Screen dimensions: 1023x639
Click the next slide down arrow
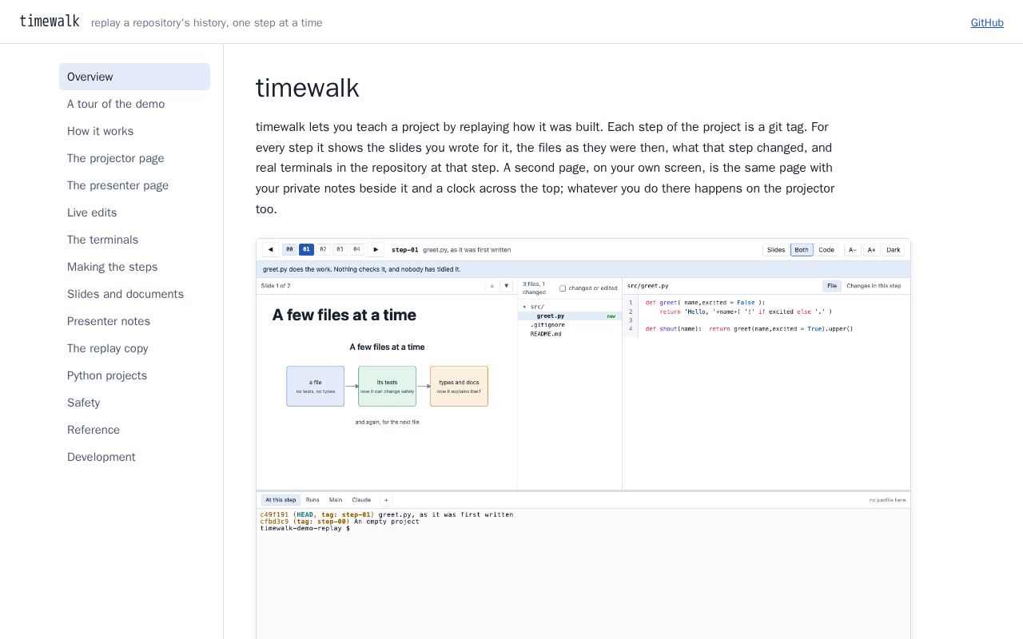pyautogui.click(x=506, y=286)
